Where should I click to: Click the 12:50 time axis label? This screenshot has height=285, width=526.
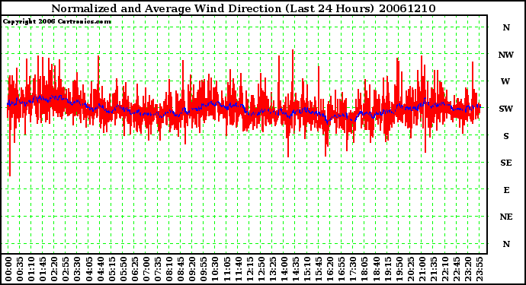click(261, 269)
